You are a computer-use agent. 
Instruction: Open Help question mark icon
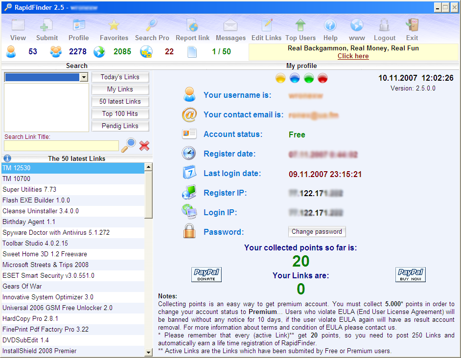tap(330, 25)
